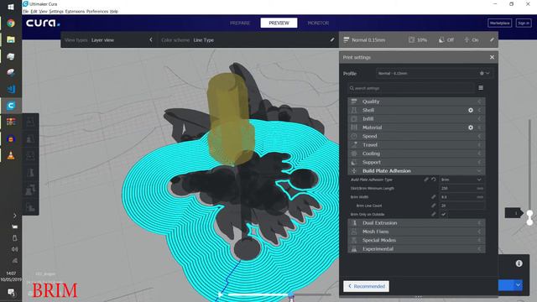Click the Brim Width value field

pos(461,197)
